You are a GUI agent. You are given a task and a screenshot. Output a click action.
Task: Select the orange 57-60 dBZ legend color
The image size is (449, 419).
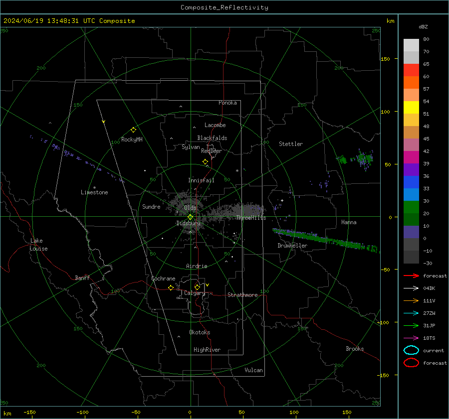411,83
